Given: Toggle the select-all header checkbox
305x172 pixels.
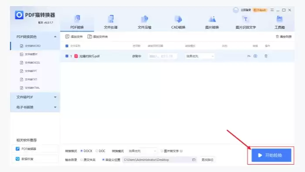Looking at the screenshot, I should click(67, 46).
